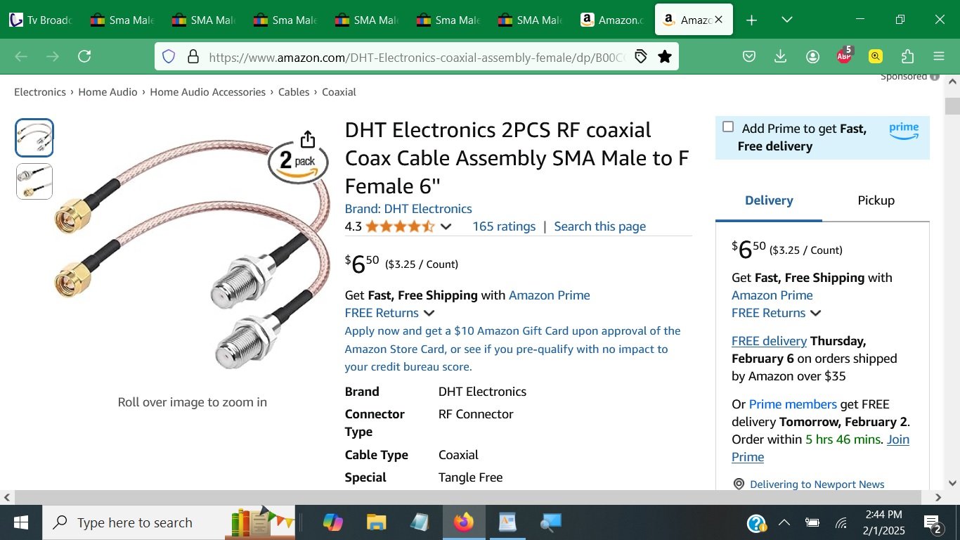
Task: Open the Prime members link
Action: pos(793,404)
